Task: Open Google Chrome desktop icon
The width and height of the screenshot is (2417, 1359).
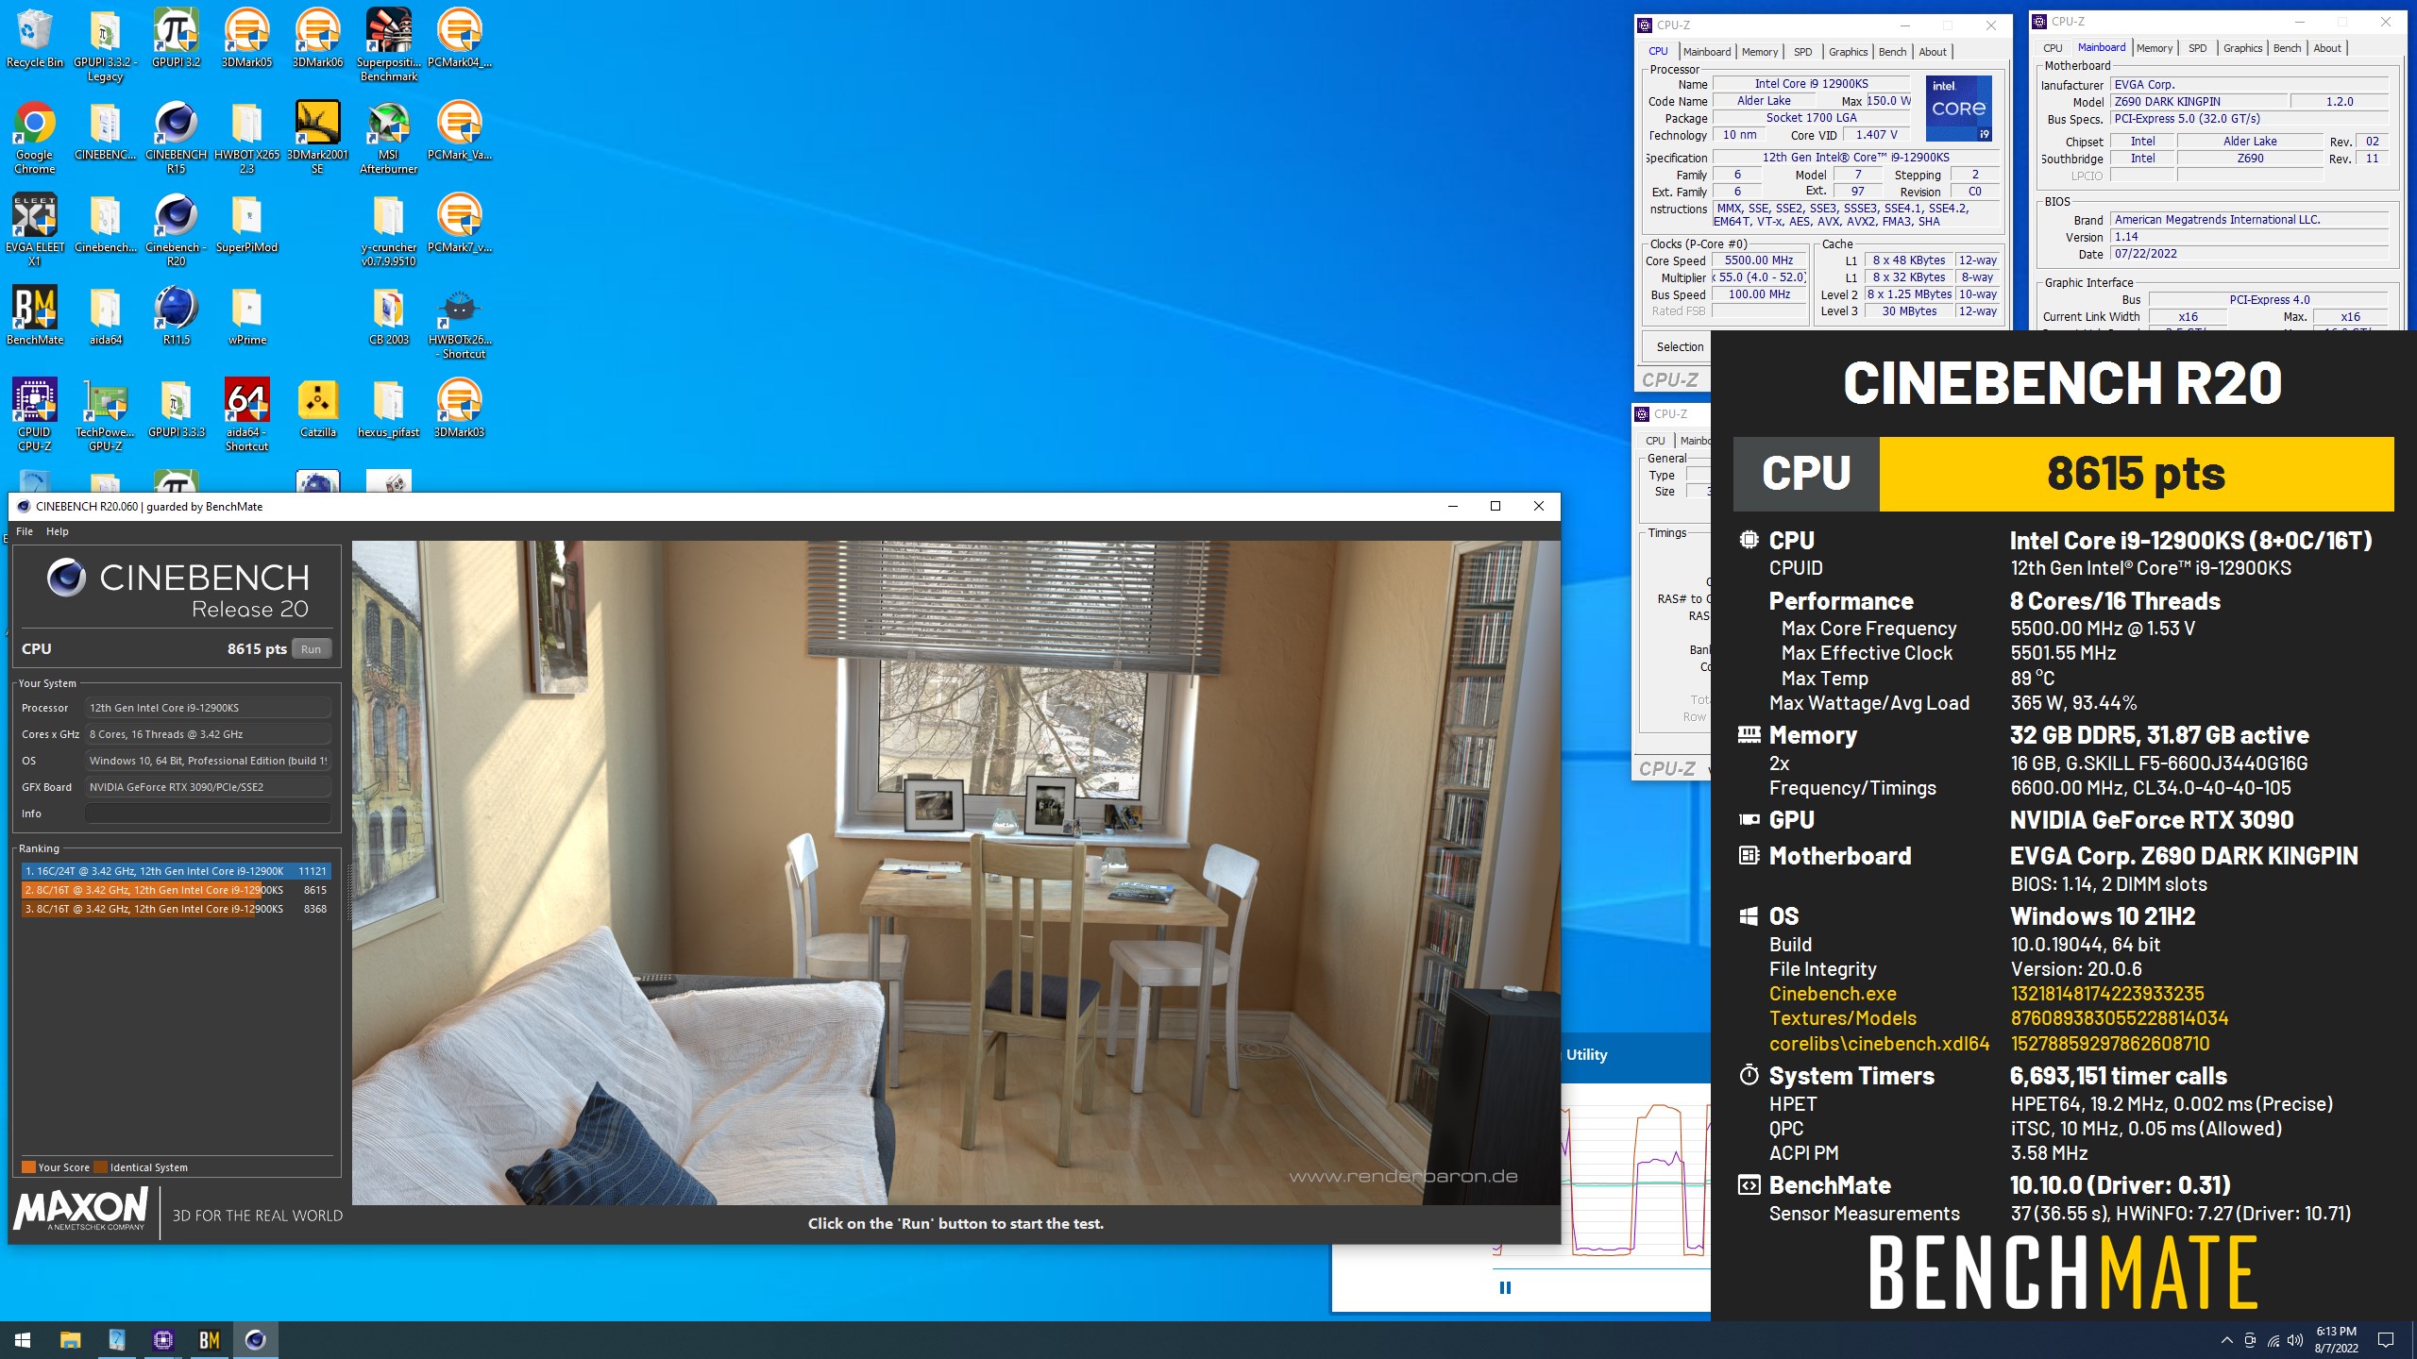Action: [x=34, y=138]
